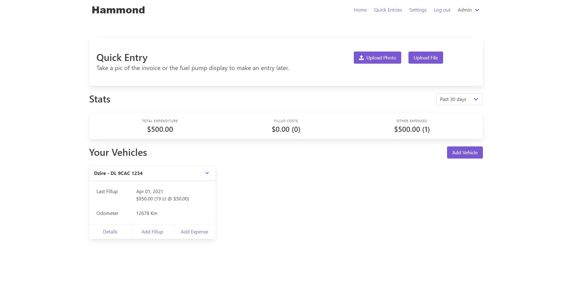Add a new vehicle
This screenshot has width=574, height=281.
click(465, 152)
